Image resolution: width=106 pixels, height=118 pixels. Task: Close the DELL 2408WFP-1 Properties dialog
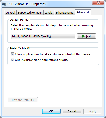click(x=98, y=3)
